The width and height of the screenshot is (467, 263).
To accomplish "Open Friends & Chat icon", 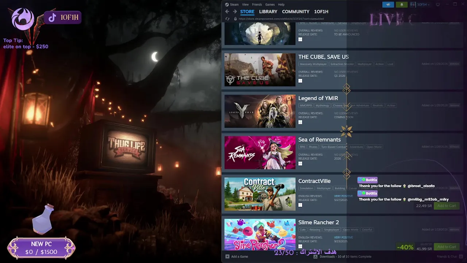I will coord(460,256).
